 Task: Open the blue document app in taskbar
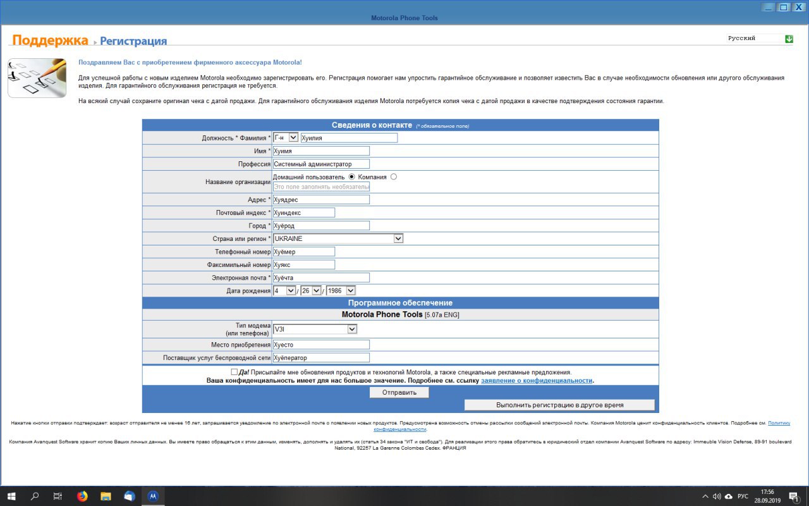[130, 496]
